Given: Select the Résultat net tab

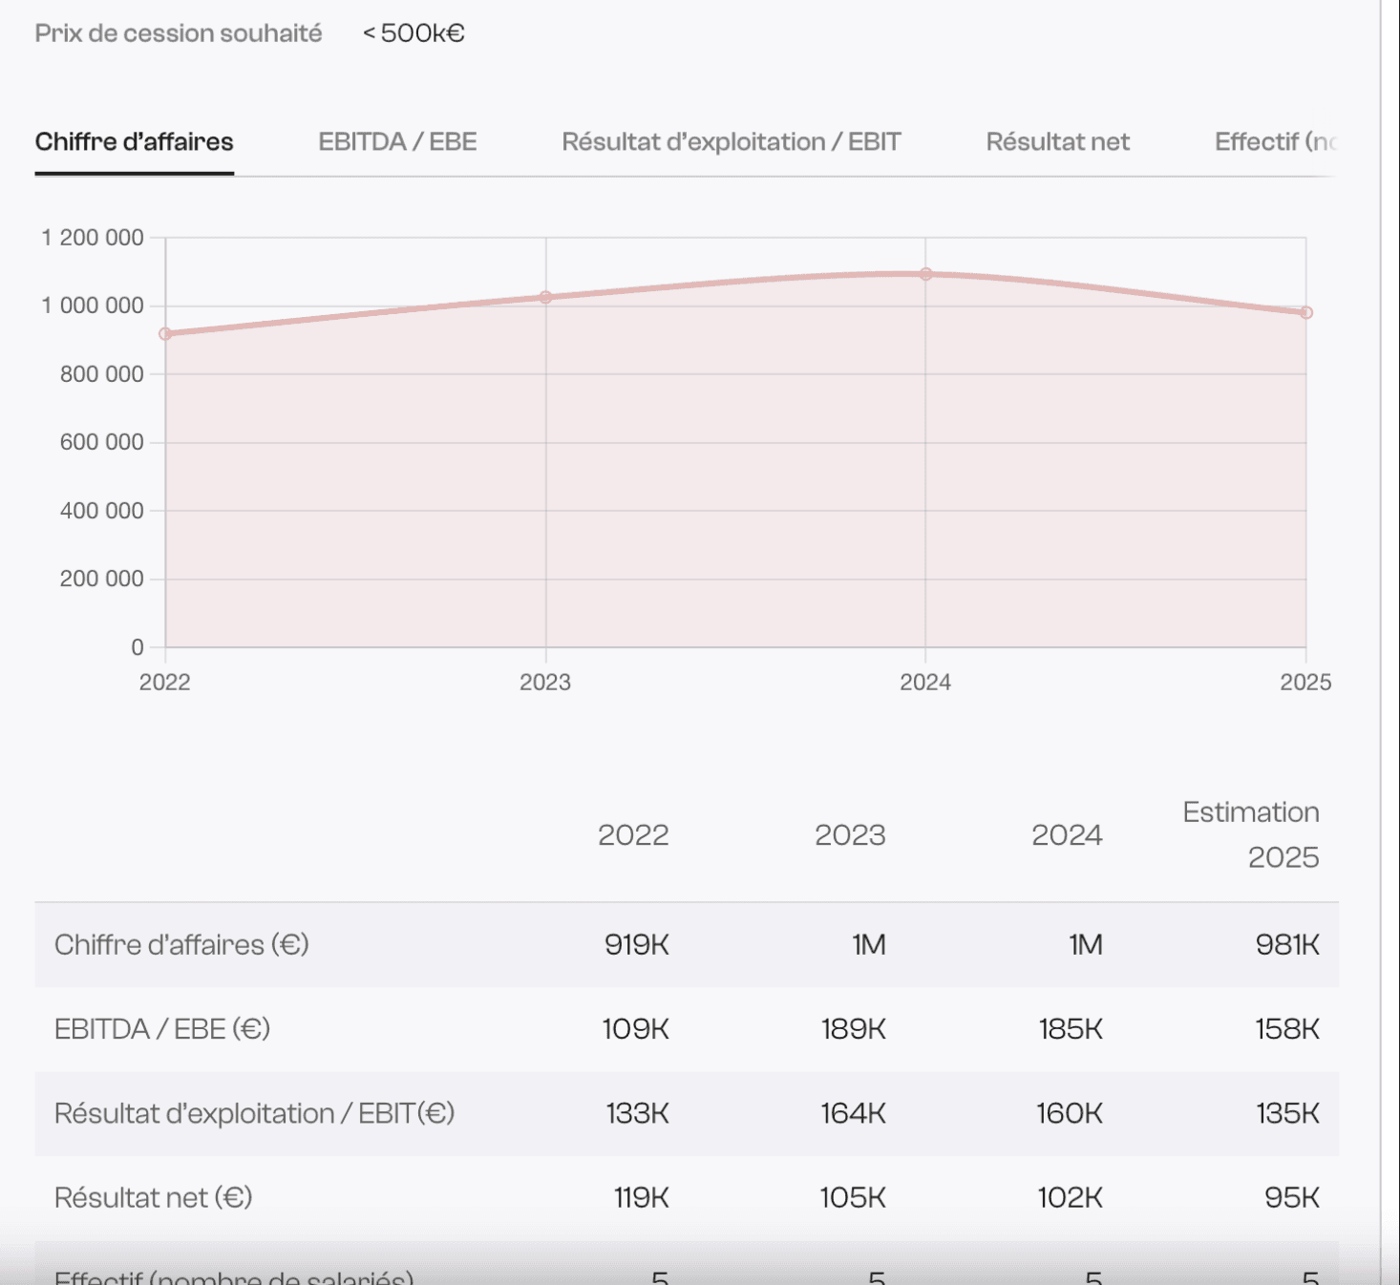Looking at the screenshot, I should point(1057,142).
